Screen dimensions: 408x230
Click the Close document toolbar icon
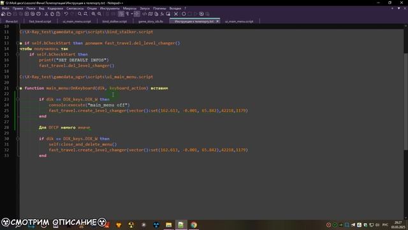[x=27, y=14]
